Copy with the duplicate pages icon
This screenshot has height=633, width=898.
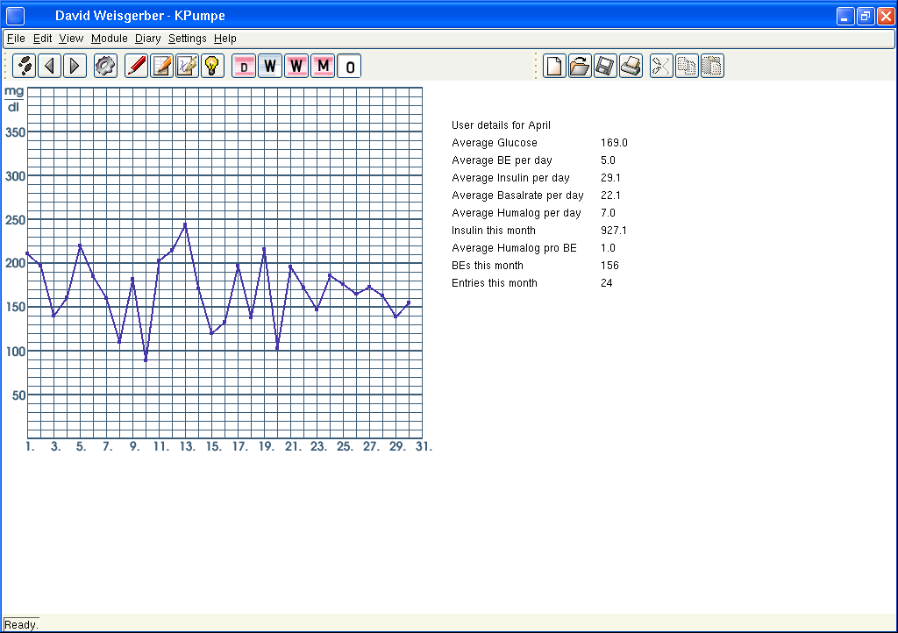point(687,66)
